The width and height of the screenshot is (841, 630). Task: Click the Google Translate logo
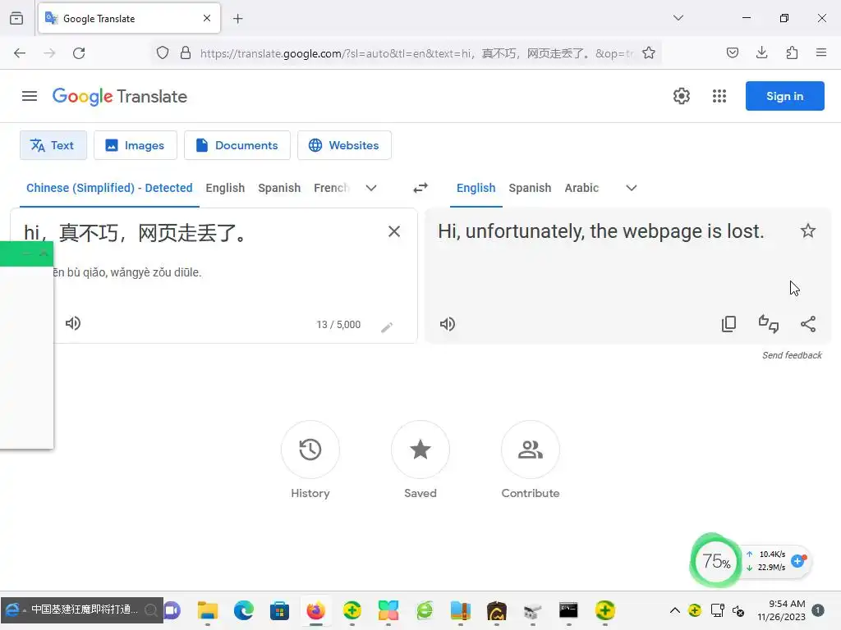[x=120, y=97]
